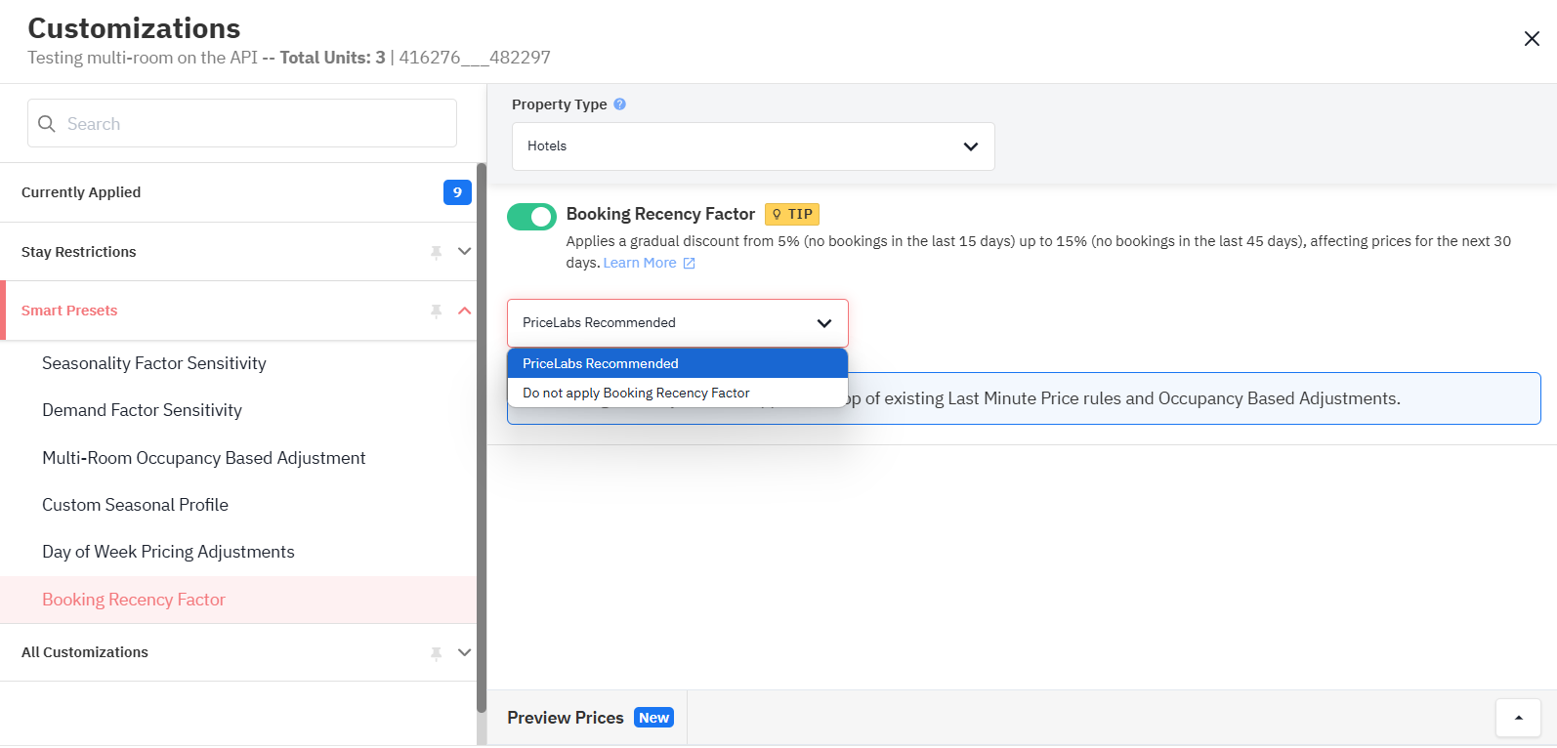
Task: Click the Smart Presets section label
Action: click(69, 311)
